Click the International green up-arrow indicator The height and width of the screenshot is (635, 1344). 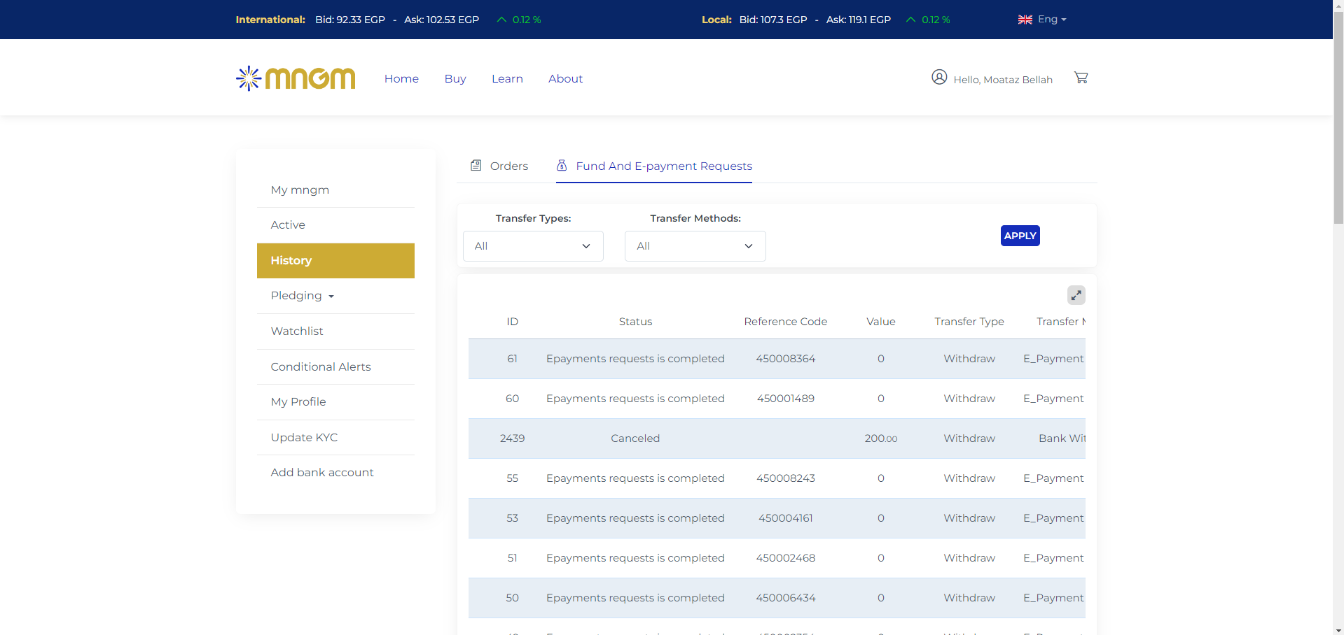tap(501, 20)
